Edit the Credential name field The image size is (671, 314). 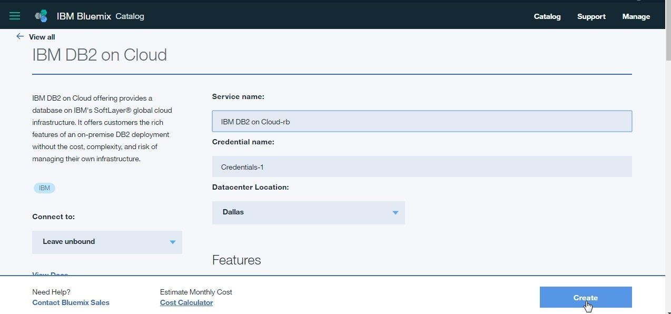(x=422, y=166)
